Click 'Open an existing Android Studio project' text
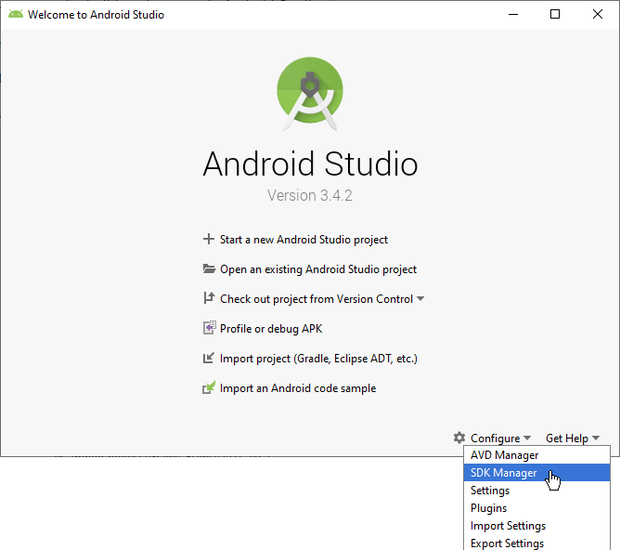The width and height of the screenshot is (620, 550). click(318, 269)
